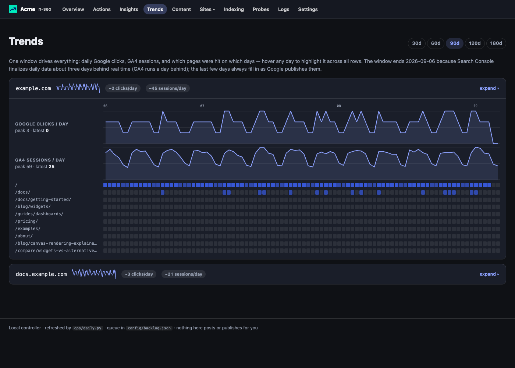Viewport: 515px width, 368px height.
Task: Click the 08 month axis marker
Action: click(x=339, y=106)
